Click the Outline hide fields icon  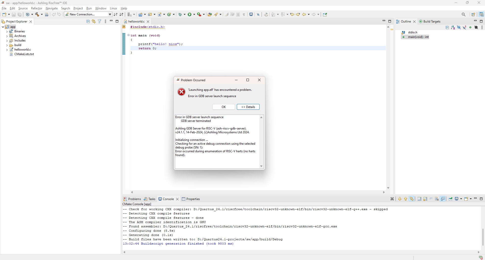[x=459, y=27]
